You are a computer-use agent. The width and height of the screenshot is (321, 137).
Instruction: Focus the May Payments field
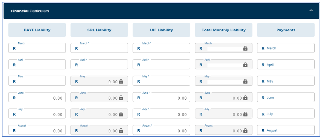[286, 81]
